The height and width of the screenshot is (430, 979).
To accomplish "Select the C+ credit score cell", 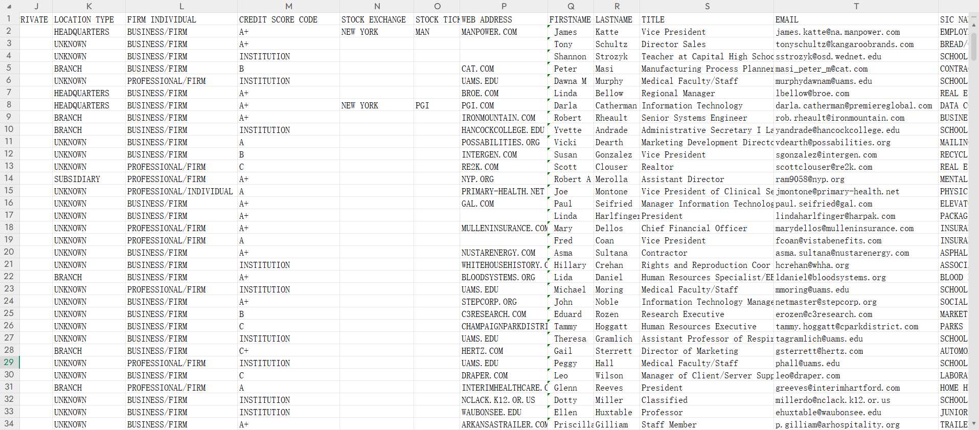I will 289,350.
